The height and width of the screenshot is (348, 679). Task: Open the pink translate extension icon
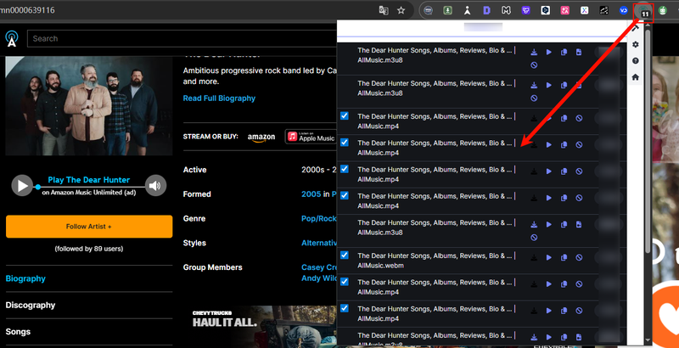tap(564, 10)
